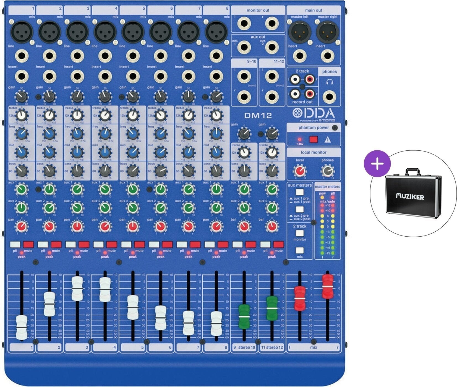This screenshot has width=457, height=387.
Task: Click the mix right red master fader
Action: (328, 286)
